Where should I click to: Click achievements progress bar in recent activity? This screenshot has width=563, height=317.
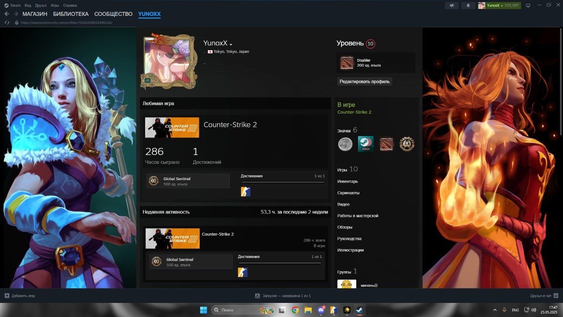pos(280,263)
